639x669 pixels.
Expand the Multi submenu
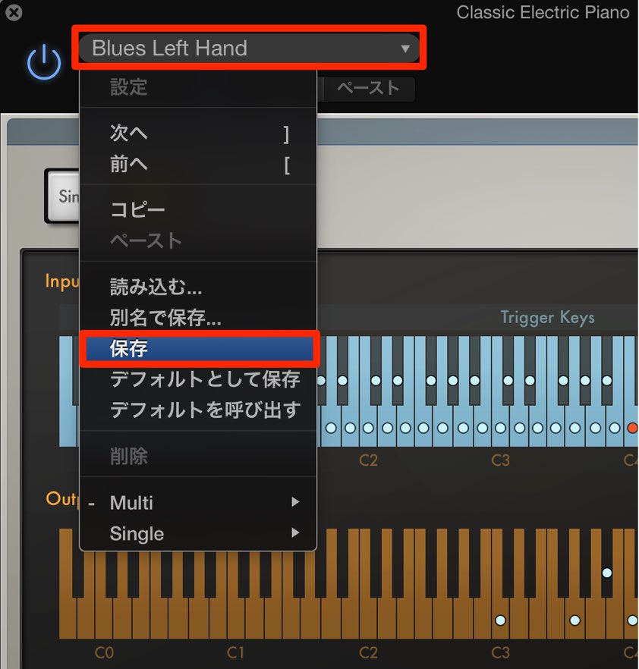(x=199, y=503)
